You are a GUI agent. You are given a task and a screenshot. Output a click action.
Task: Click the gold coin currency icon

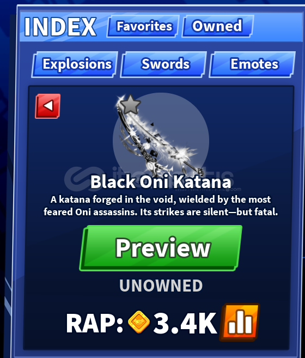tap(139, 322)
